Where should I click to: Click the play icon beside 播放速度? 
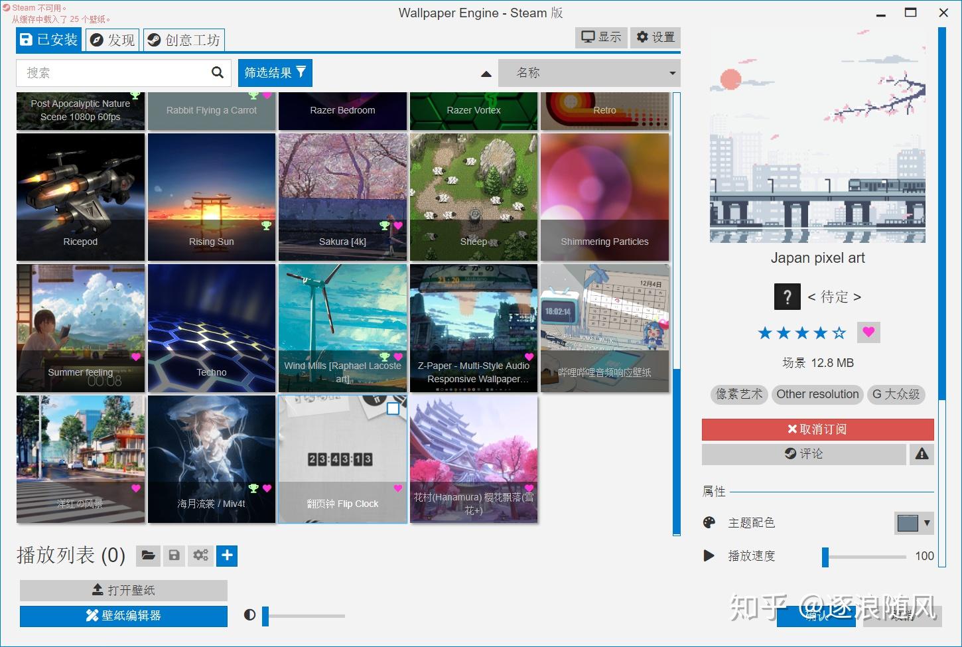pyautogui.click(x=709, y=555)
